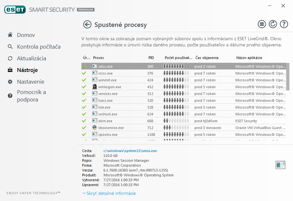Image resolution: width=293 pixels, height=201 pixels.
Task: Go back using the back arrow icon
Action: point(87,25)
